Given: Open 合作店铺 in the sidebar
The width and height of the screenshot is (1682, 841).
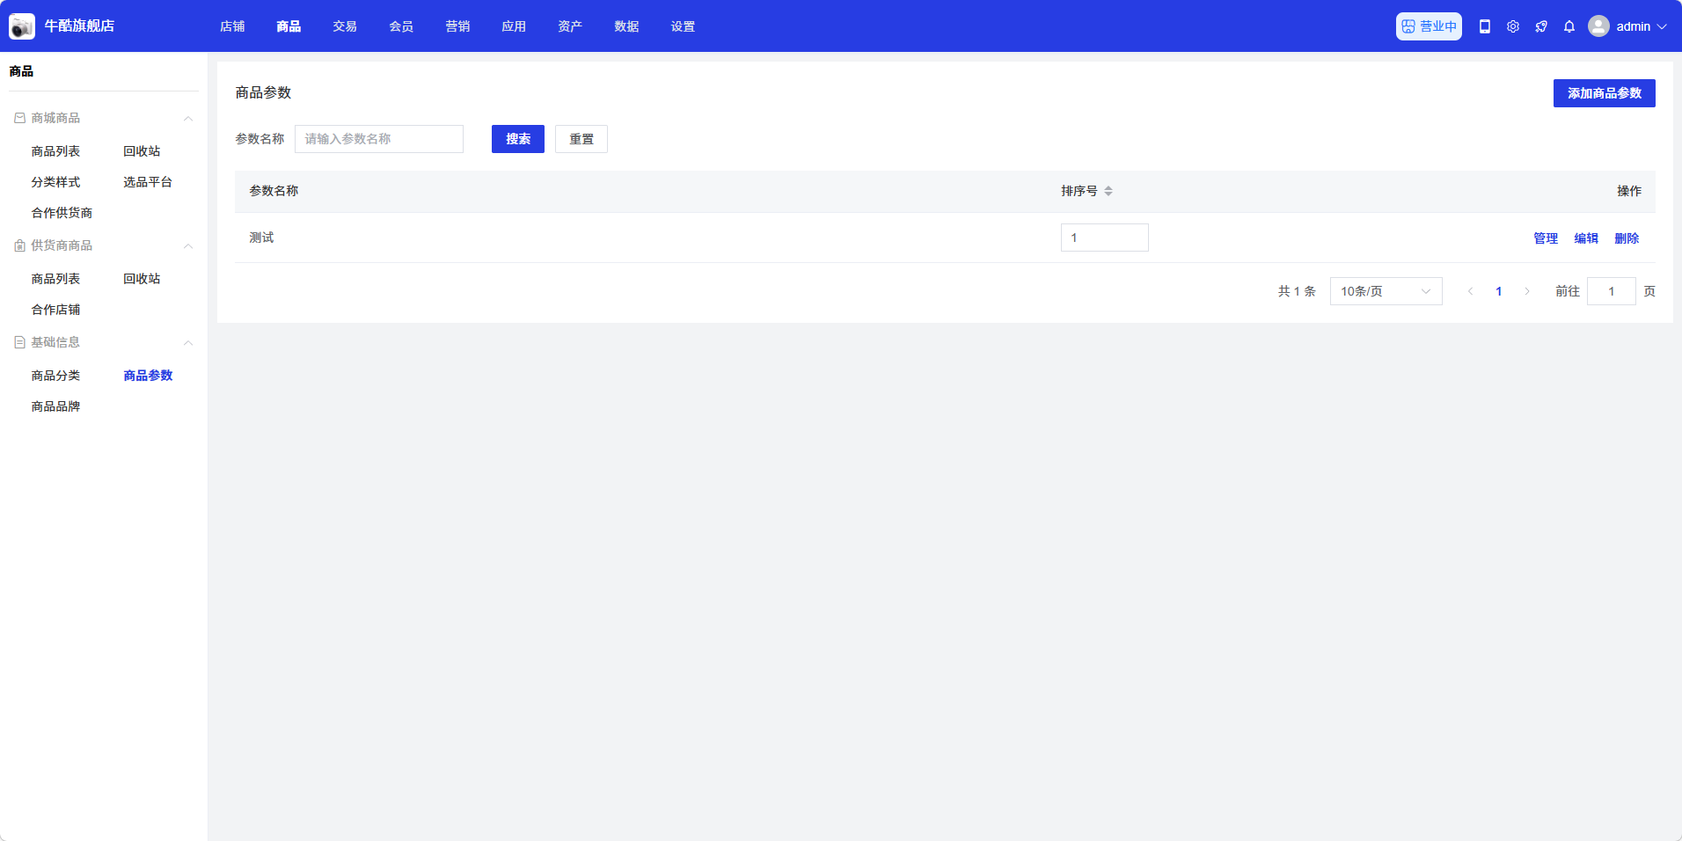Looking at the screenshot, I should point(55,310).
